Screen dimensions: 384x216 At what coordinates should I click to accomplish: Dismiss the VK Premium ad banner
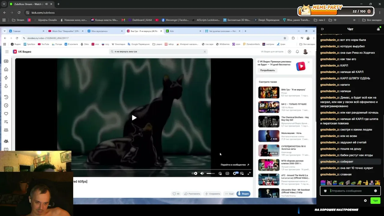tap(308, 62)
